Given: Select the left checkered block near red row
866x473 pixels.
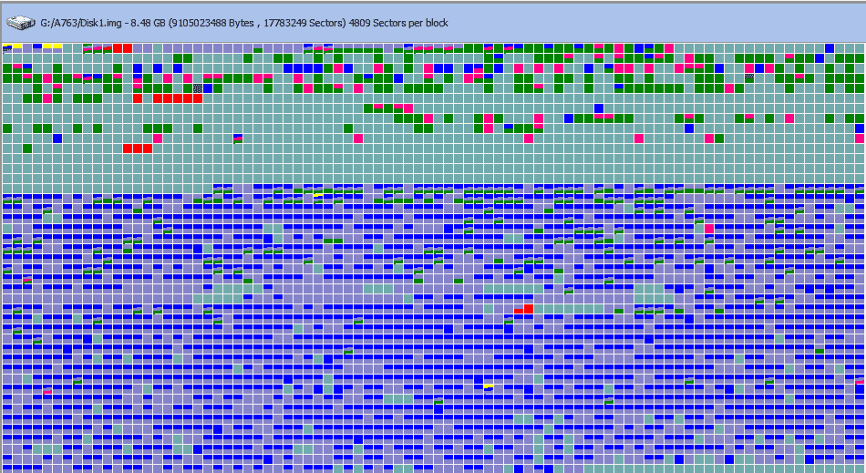Looking at the screenshot, I should 198,87.
